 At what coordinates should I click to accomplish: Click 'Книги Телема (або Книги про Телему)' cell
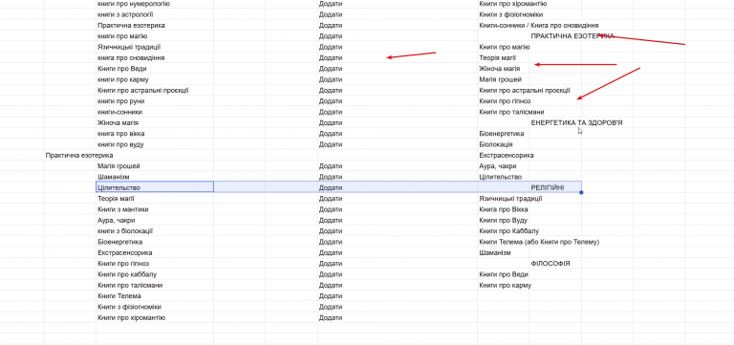[539, 242]
